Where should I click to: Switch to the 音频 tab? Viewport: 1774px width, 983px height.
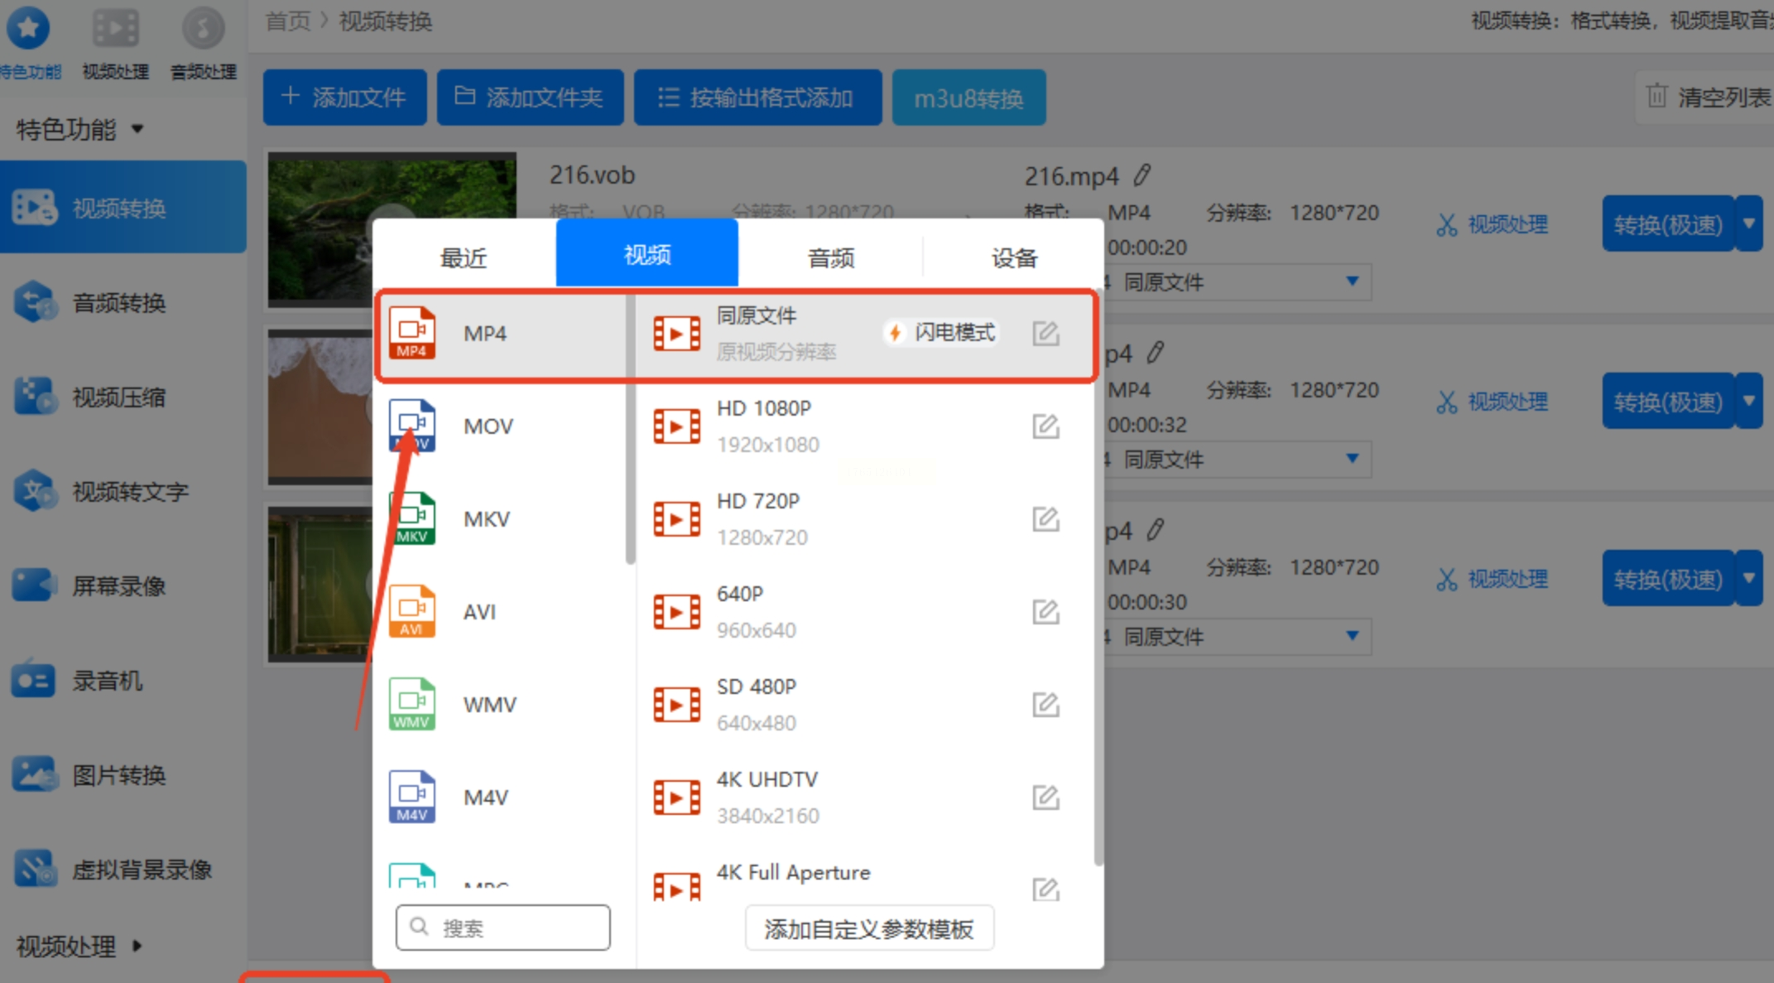coord(830,258)
